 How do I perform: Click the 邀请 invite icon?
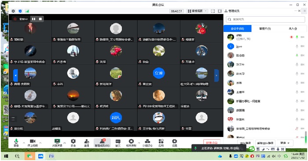coord(87,143)
